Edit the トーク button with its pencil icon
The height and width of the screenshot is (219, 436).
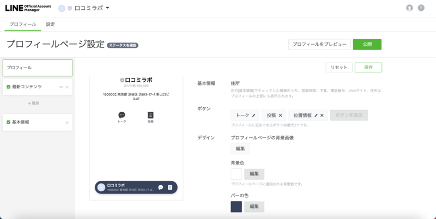253,115
